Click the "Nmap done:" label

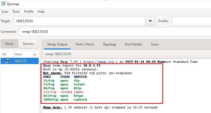click(x=53, y=107)
